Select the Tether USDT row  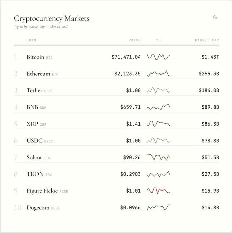click(35, 90)
